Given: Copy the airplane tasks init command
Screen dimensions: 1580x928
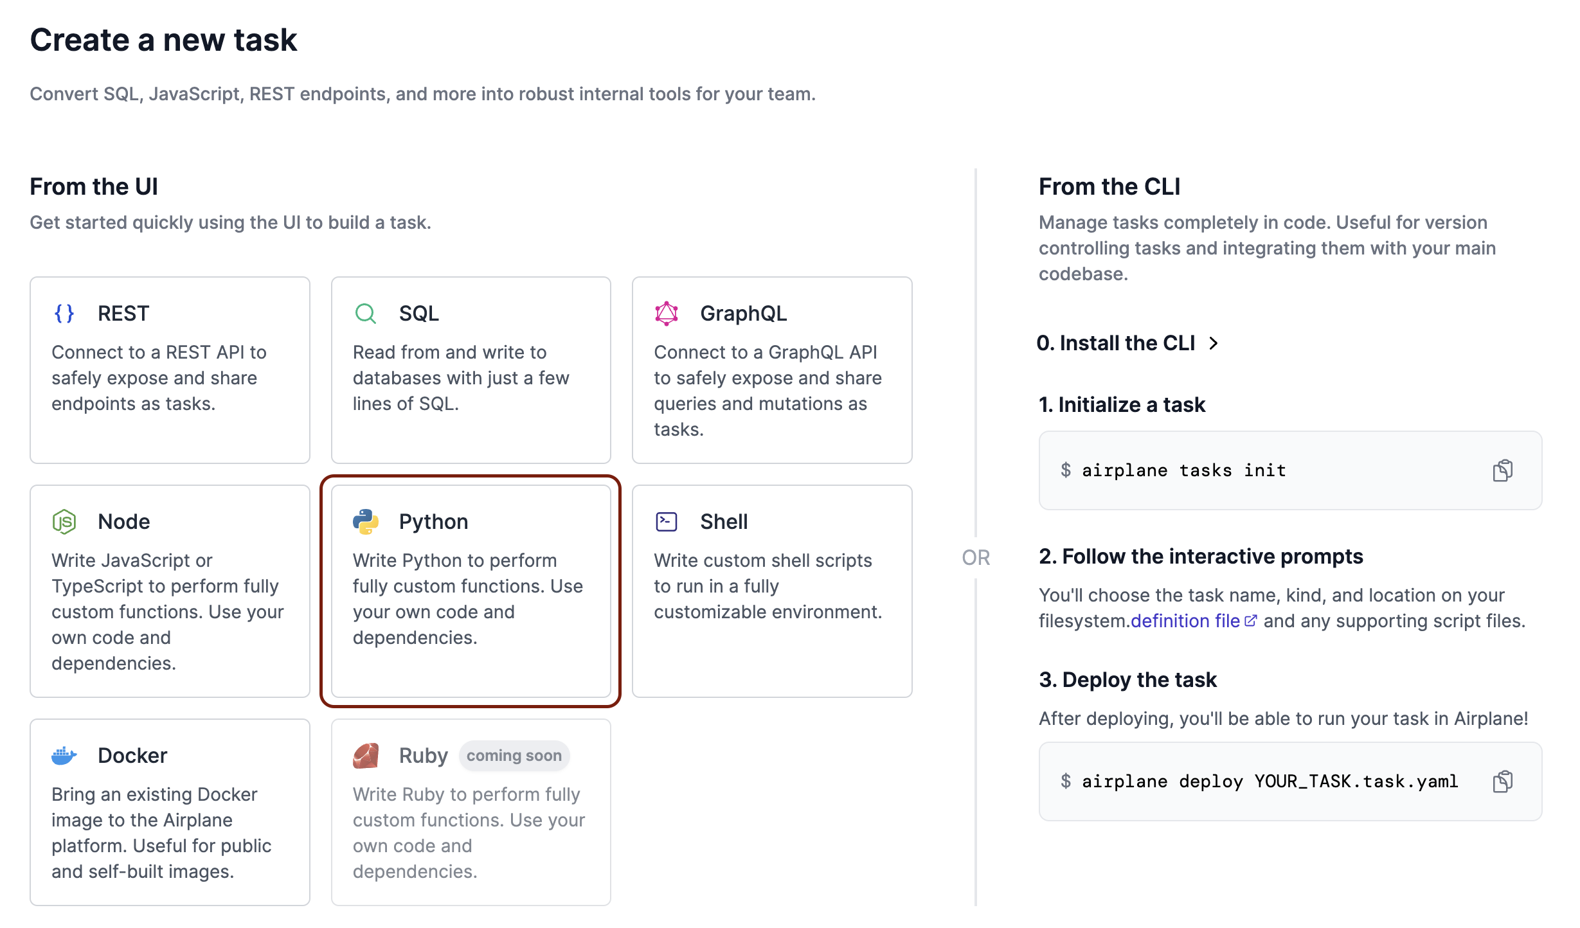Looking at the screenshot, I should point(1502,470).
